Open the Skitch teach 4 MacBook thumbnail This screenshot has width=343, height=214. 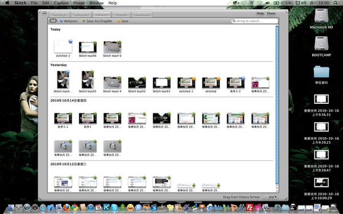pos(112,83)
